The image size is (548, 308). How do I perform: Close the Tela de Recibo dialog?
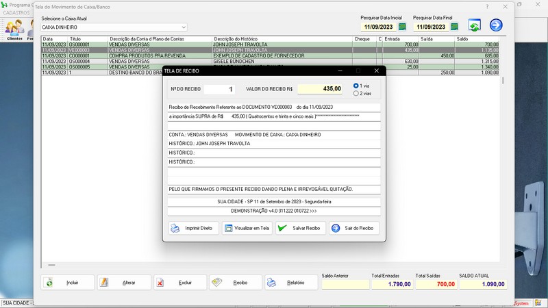pyautogui.click(x=376, y=70)
